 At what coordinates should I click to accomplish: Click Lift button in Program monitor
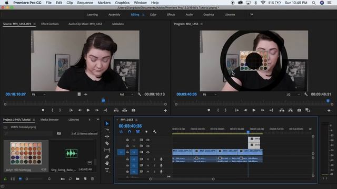282,110
